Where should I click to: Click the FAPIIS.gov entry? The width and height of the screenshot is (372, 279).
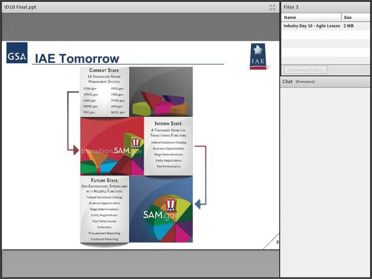click(91, 106)
